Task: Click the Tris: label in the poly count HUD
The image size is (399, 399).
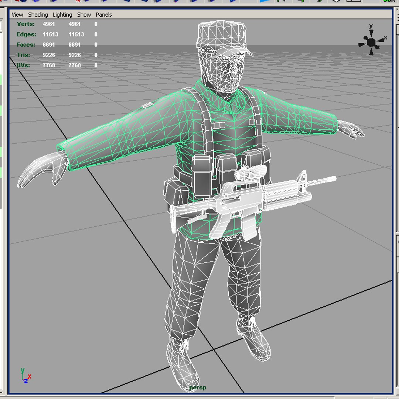Action: click(x=23, y=55)
